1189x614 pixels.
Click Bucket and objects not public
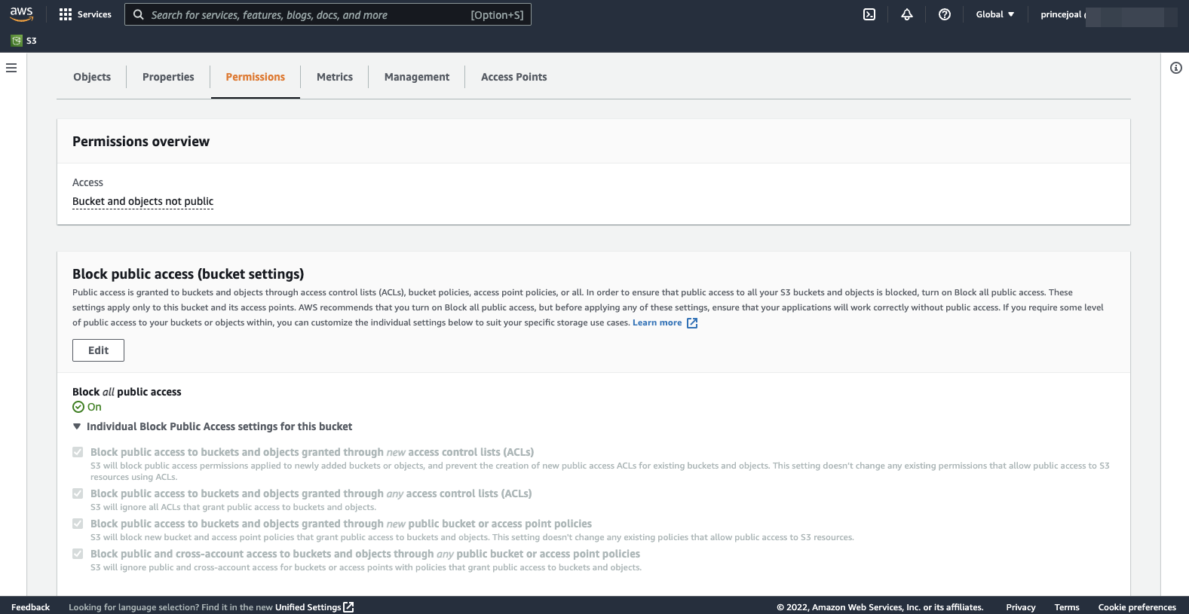142,201
